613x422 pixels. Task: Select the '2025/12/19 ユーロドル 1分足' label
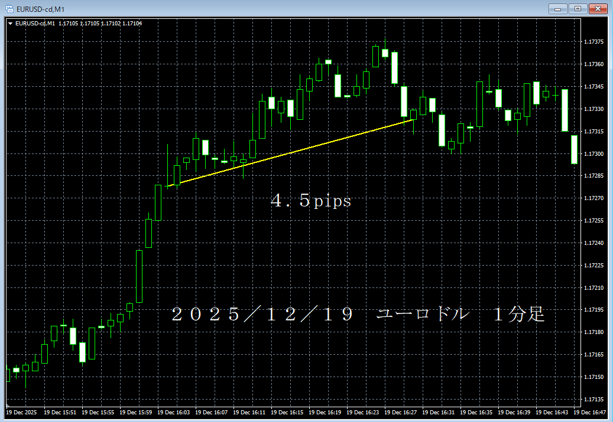[x=358, y=314]
